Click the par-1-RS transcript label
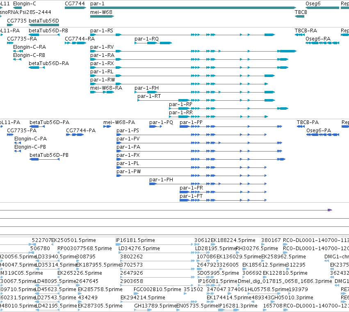 pos(102,31)
